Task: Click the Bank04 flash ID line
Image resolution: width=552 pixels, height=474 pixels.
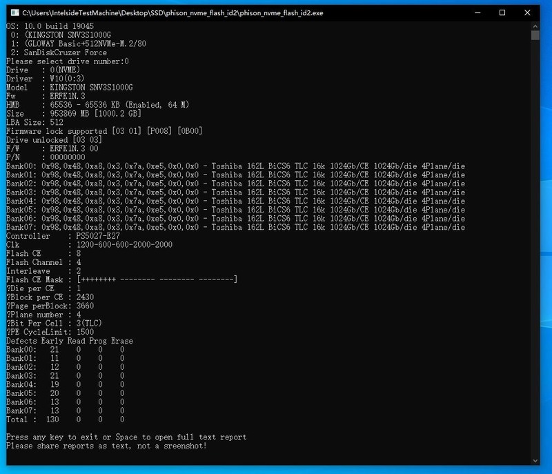Action: pyautogui.click(x=235, y=201)
